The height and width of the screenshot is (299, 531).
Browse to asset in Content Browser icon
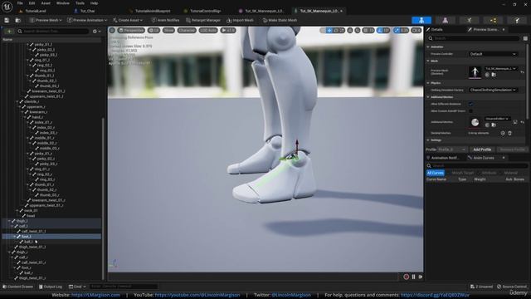click(x=18, y=20)
